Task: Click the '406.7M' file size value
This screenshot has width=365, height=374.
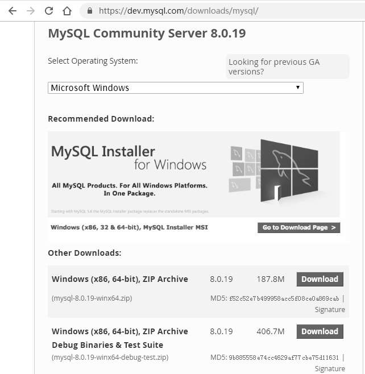Action: [x=271, y=331]
